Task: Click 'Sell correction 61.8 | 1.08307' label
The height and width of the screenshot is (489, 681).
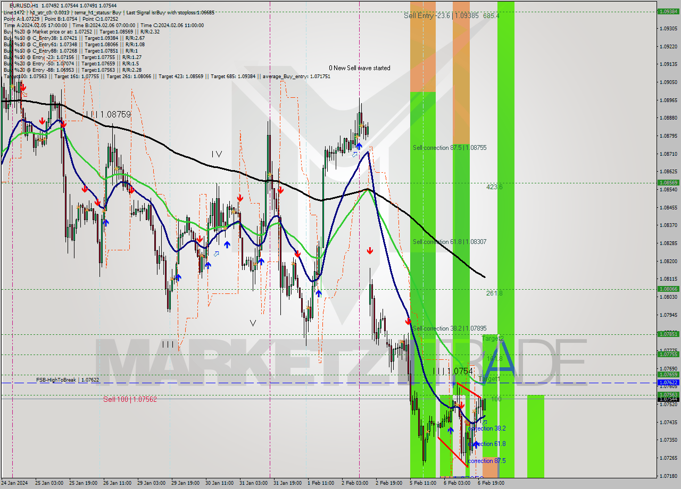Action: coord(450,242)
